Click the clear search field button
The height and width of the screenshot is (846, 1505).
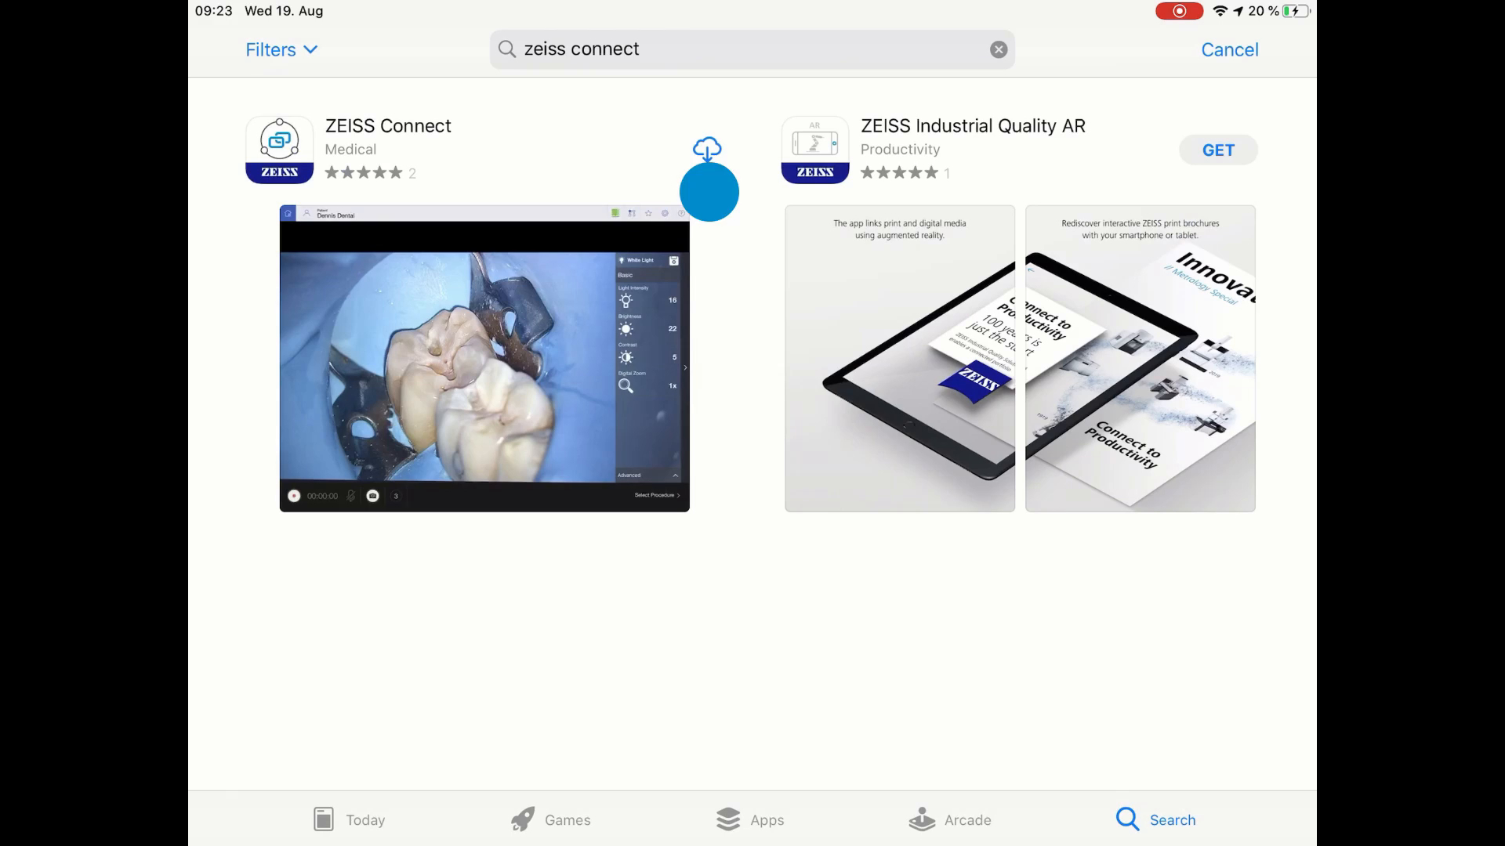tap(996, 49)
